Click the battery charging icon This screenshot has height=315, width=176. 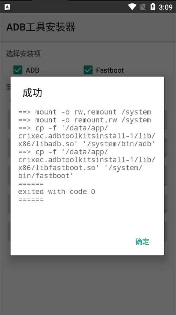click(153, 7)
